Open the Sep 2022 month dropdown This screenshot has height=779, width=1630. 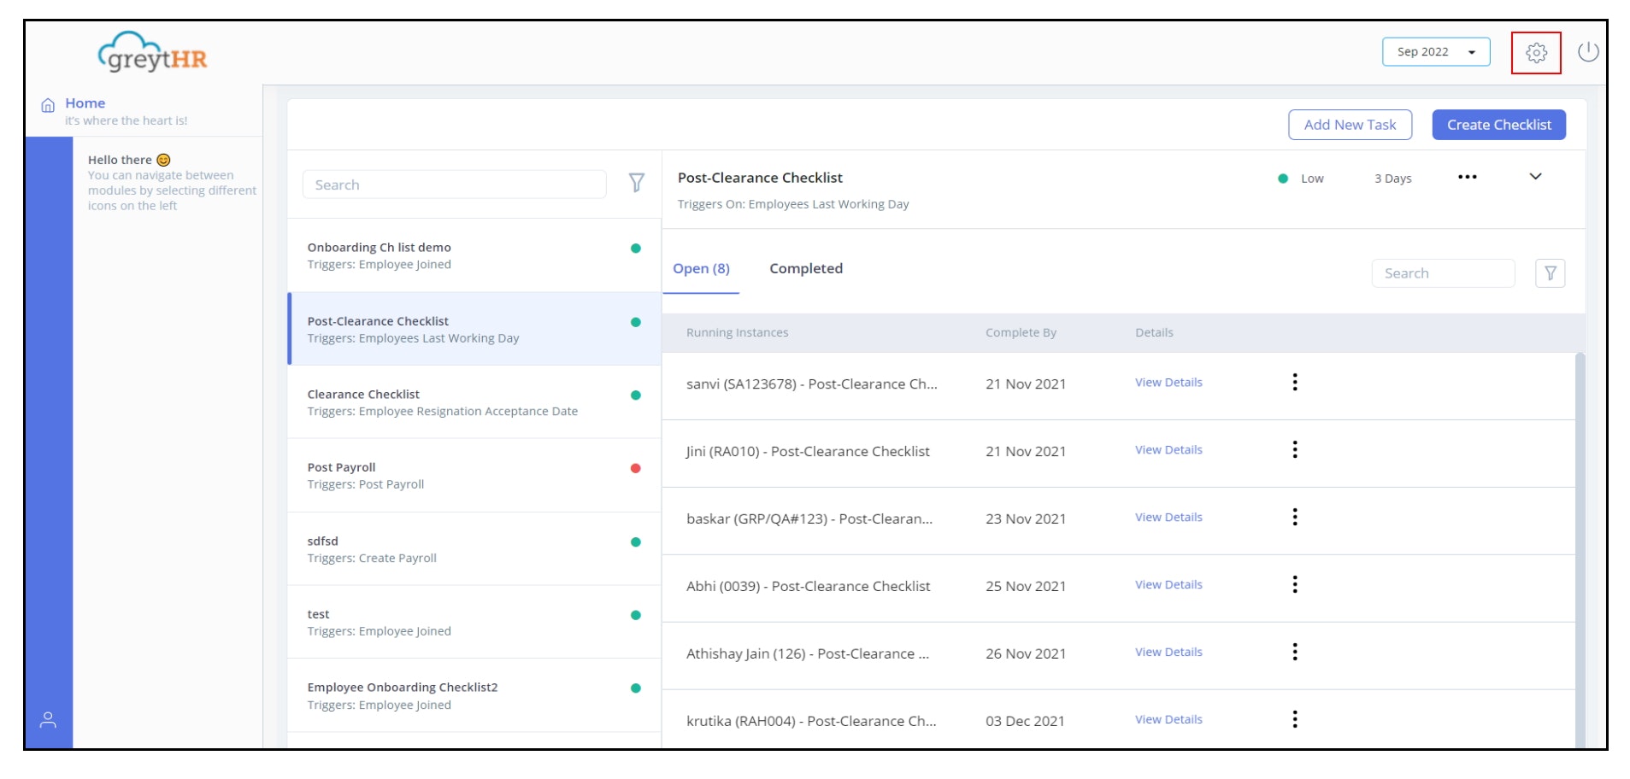click(1436, 52)
